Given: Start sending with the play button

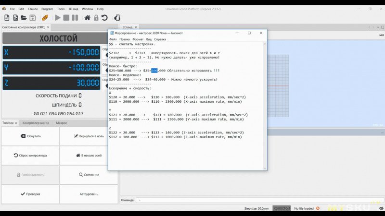Looking at the screenshot, I should point(58,18).
